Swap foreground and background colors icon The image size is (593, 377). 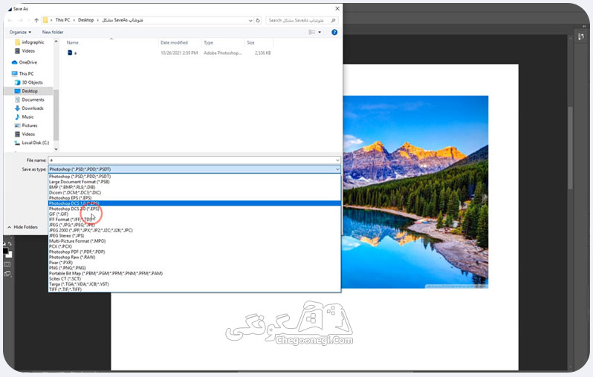tap(10, 243)
